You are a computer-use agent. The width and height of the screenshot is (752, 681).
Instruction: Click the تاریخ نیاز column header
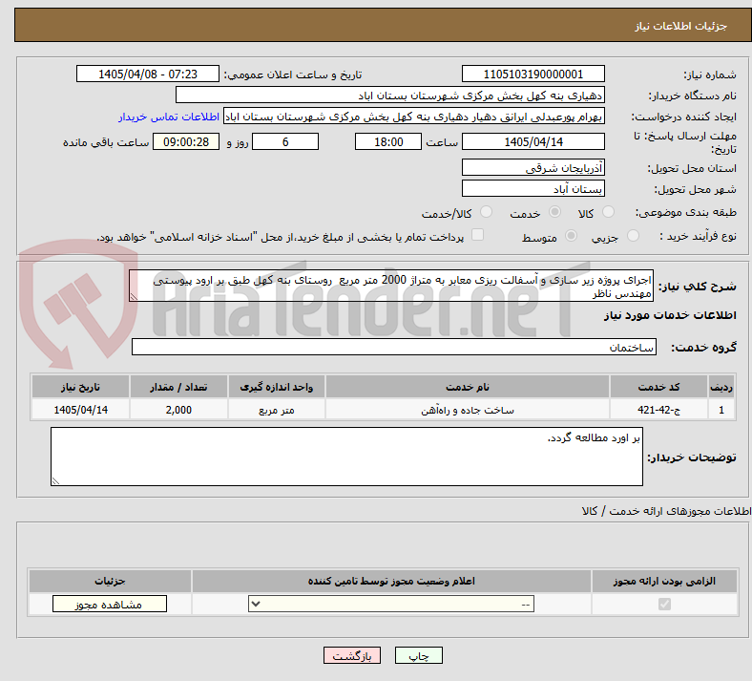(80, 387)
